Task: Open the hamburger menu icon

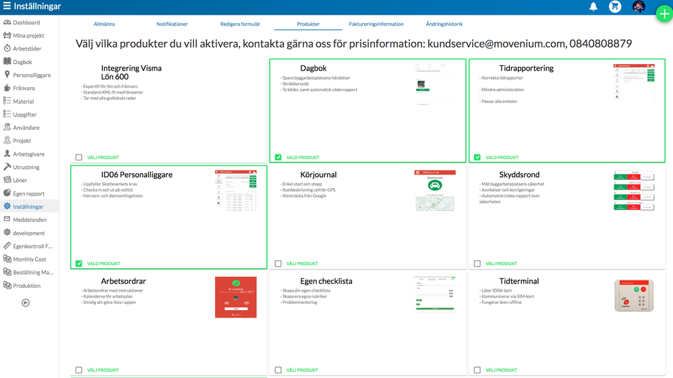Action: click(x=7, y=6)
